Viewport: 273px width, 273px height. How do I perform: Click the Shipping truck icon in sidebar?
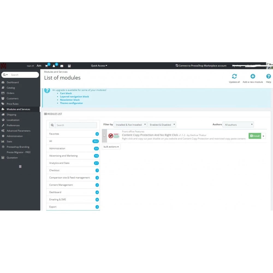[3, 115]
